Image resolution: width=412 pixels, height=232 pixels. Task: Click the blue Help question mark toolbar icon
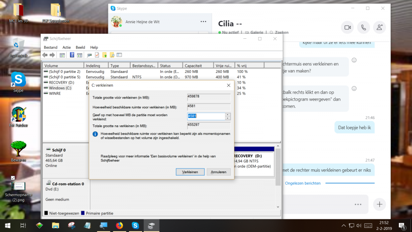[72, 55]
